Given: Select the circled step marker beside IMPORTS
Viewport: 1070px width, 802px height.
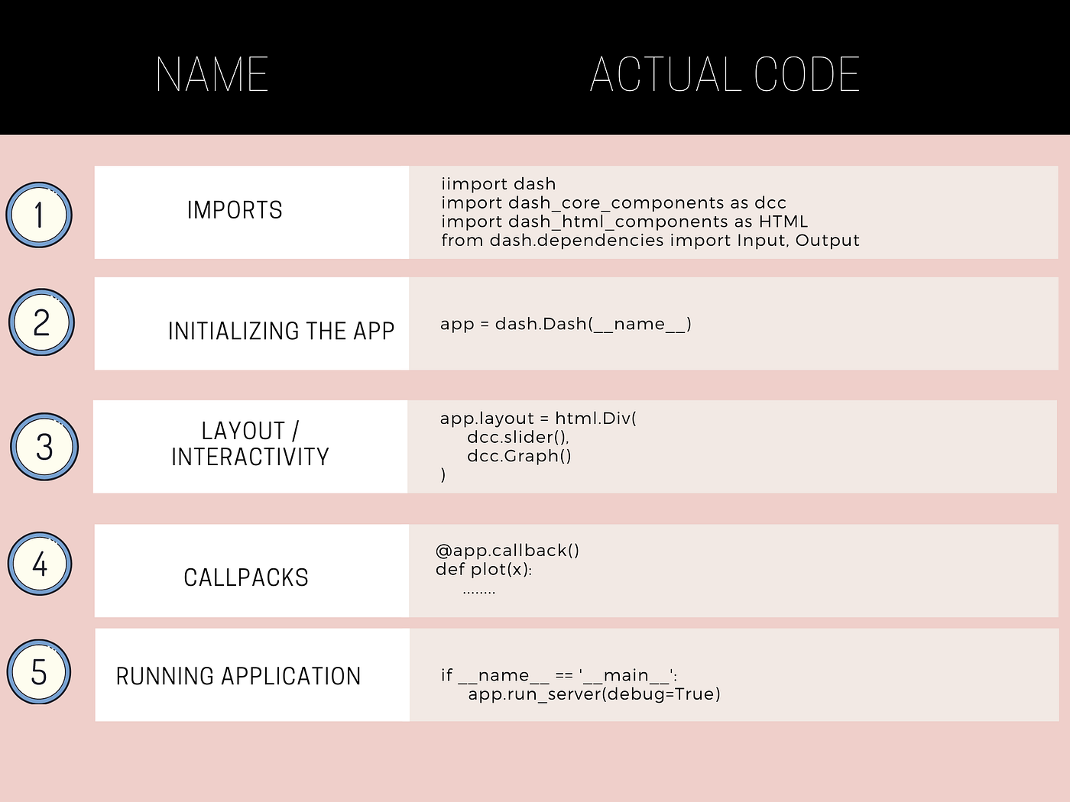Looking at the screenshot, I should click(39, 215).
